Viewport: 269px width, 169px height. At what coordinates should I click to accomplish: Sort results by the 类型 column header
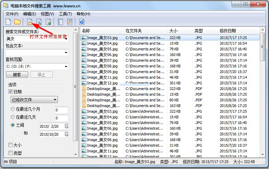coord(205,31)
